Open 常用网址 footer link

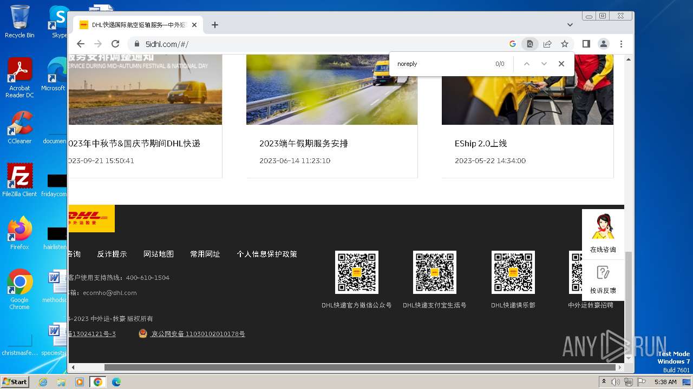point(205,254)
